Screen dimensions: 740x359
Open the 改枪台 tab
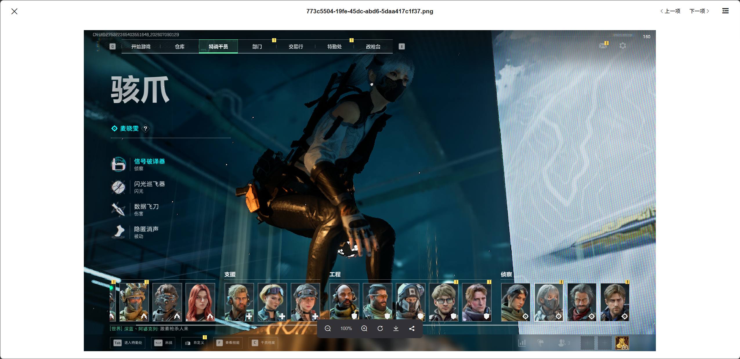[373, 47]
